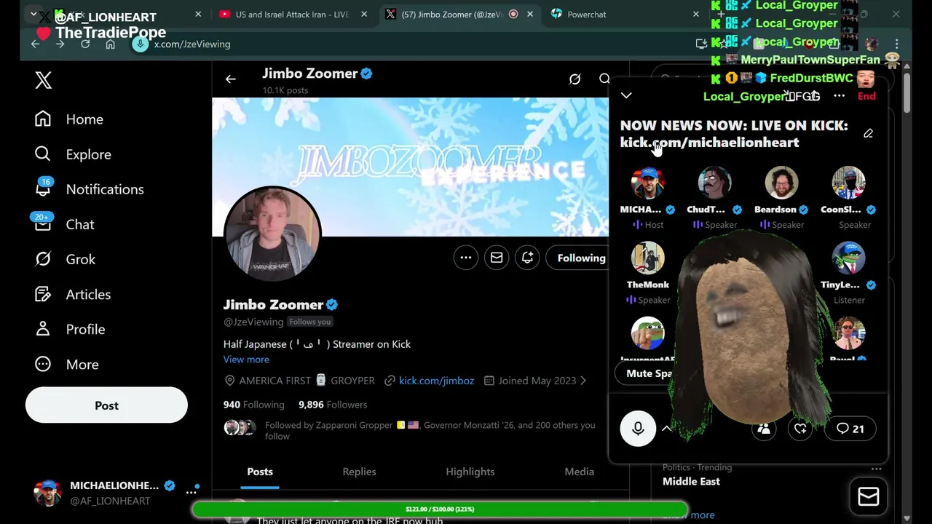
Task: Open the Chat inbox
Action: (x=64, y=223)
